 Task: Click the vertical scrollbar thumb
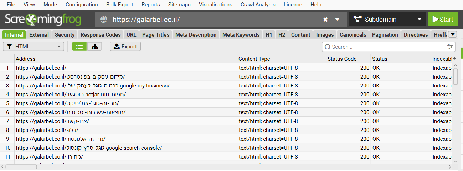click(x=455, y=76)
